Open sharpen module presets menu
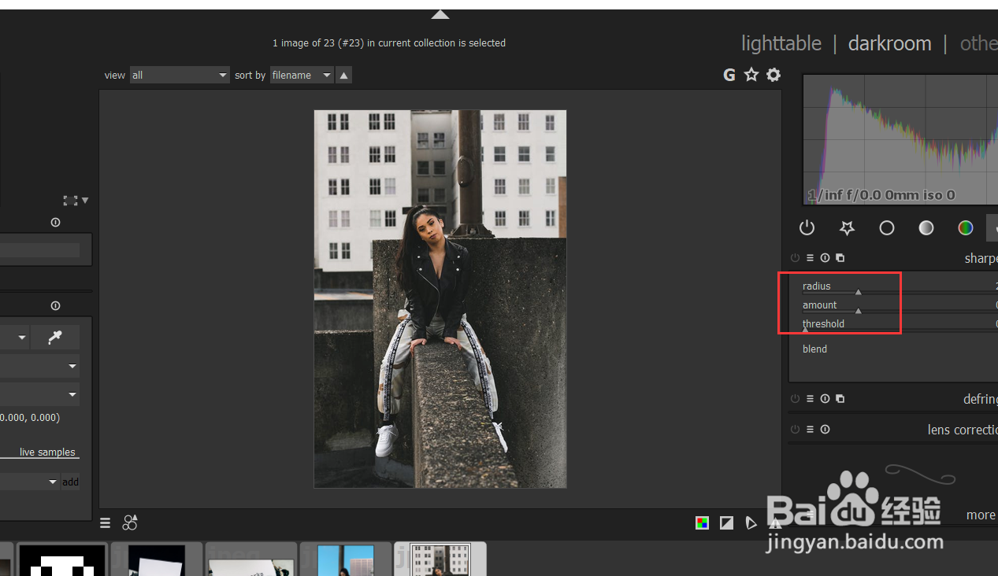998x576 pixels. coord(810,258)
